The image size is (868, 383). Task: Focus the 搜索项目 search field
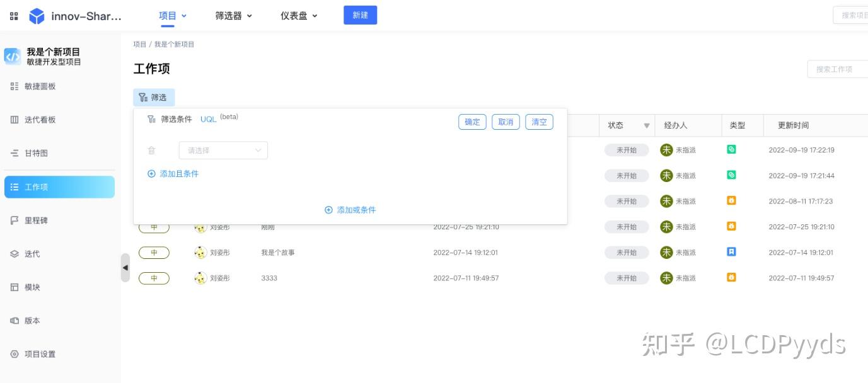click(850, 15)
